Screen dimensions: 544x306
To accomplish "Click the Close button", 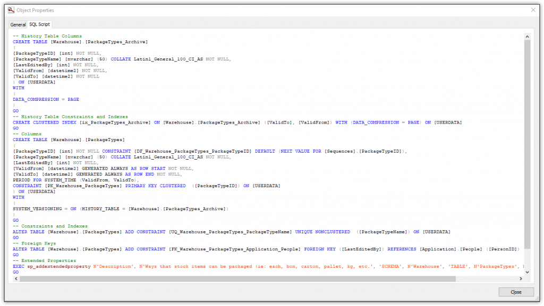I will click(515, 292).
